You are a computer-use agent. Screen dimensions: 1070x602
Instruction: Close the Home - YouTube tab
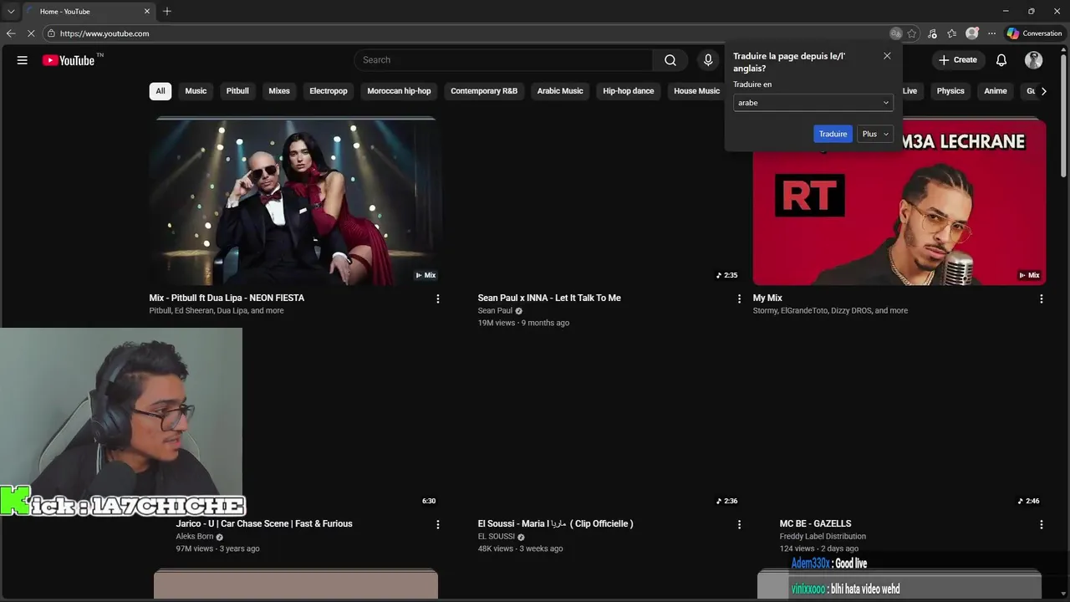pyautogui.click(x=147, y=12)
